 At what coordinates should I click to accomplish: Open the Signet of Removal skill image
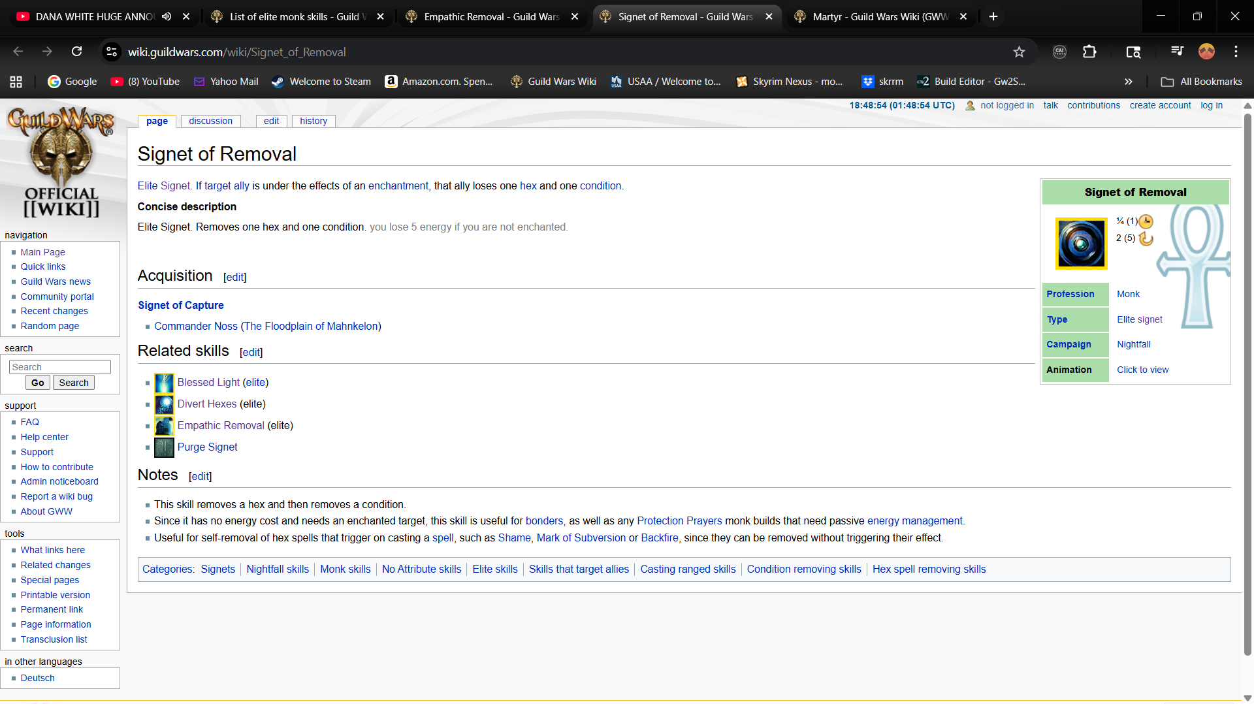1081,244
